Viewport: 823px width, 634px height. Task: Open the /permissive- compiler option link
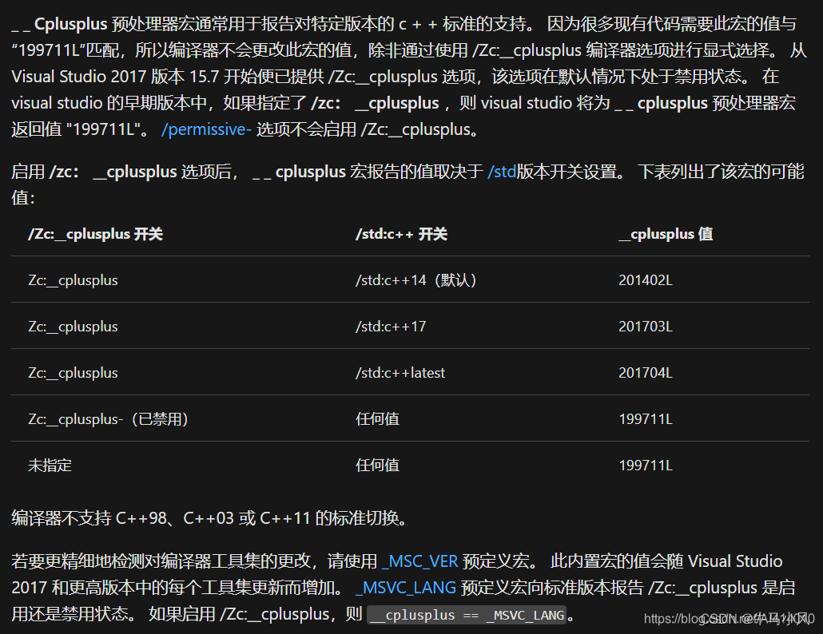[x=205, y=129]
